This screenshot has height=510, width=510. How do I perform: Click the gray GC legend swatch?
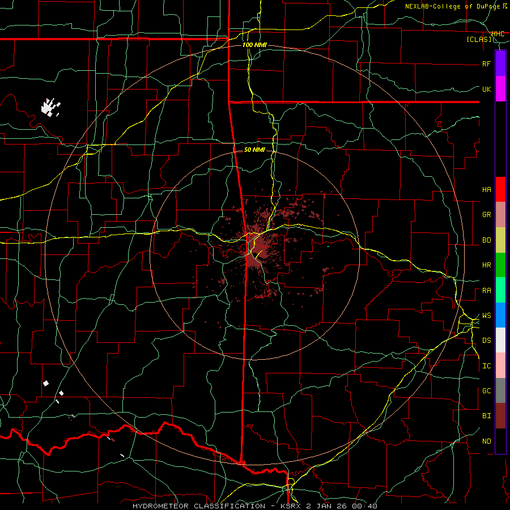coord(500,390)
